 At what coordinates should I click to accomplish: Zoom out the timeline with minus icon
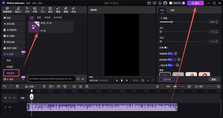click(x=196, y=87)
